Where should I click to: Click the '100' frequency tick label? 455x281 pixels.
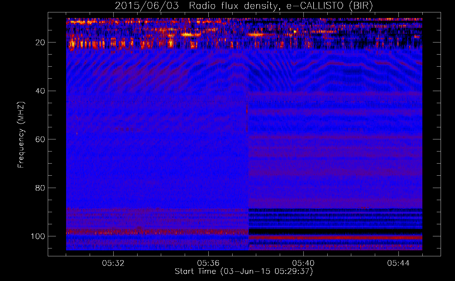pos(38,236)
